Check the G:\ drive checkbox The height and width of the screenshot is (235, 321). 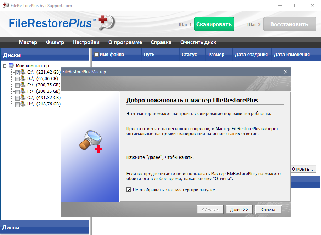coord(18,98)
